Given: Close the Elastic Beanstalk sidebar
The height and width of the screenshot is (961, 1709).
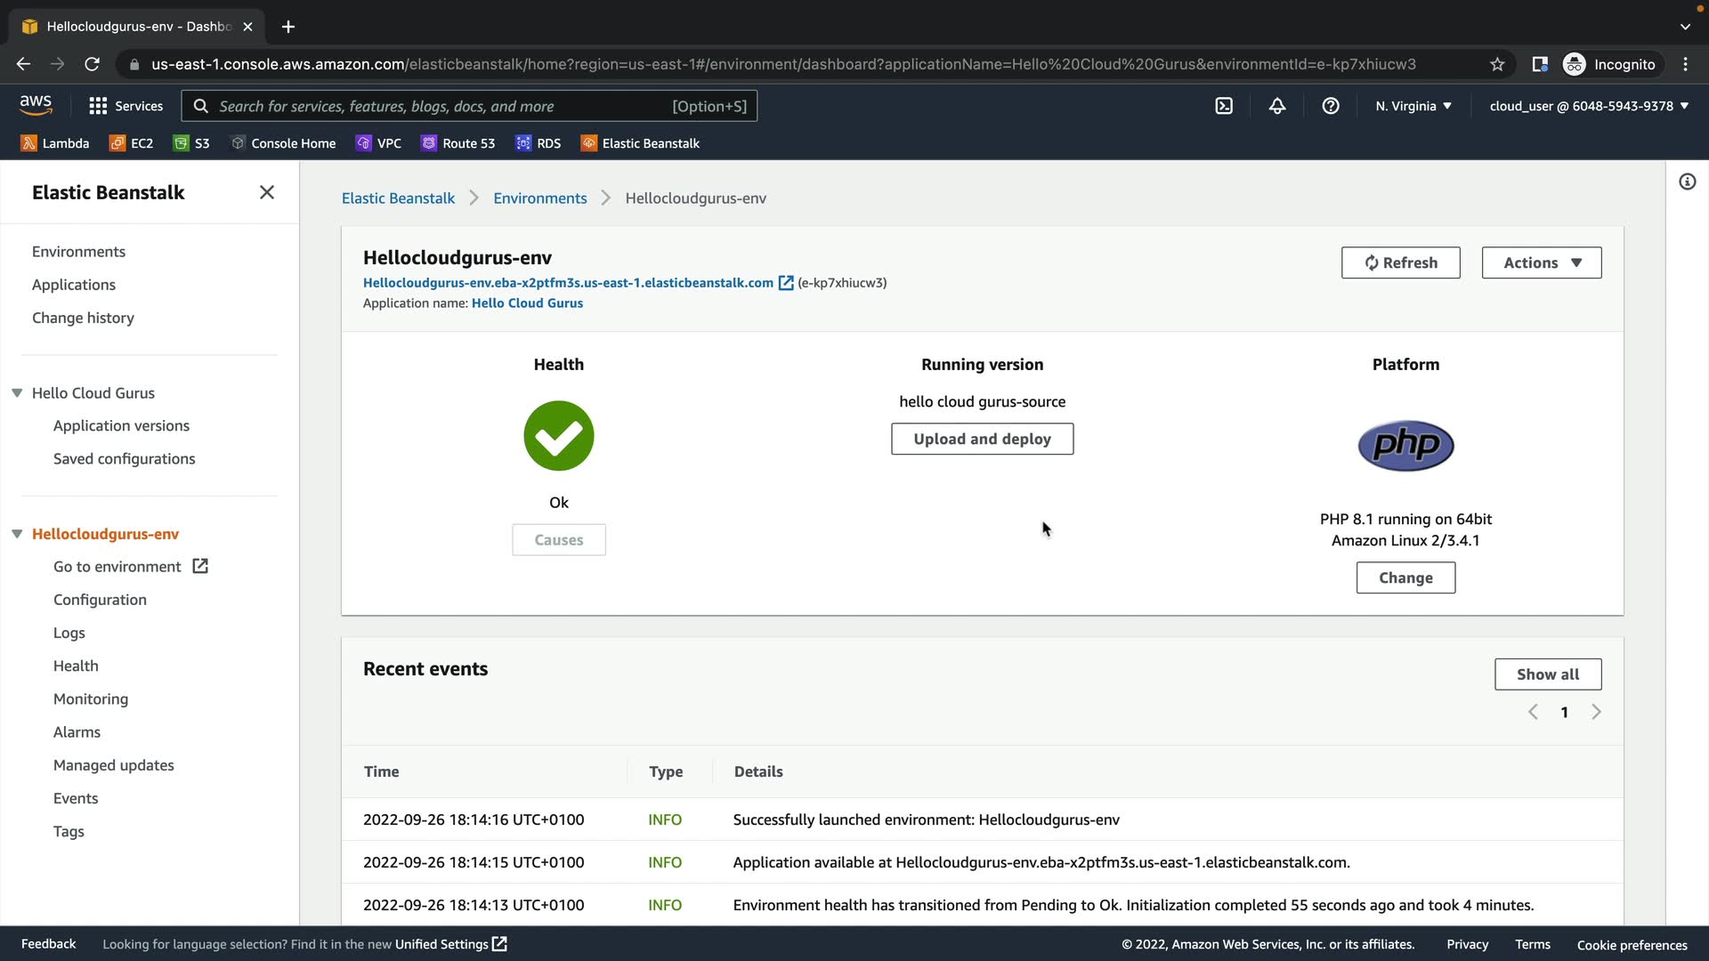Looking at the screenshot, I should tap(266, 192).
